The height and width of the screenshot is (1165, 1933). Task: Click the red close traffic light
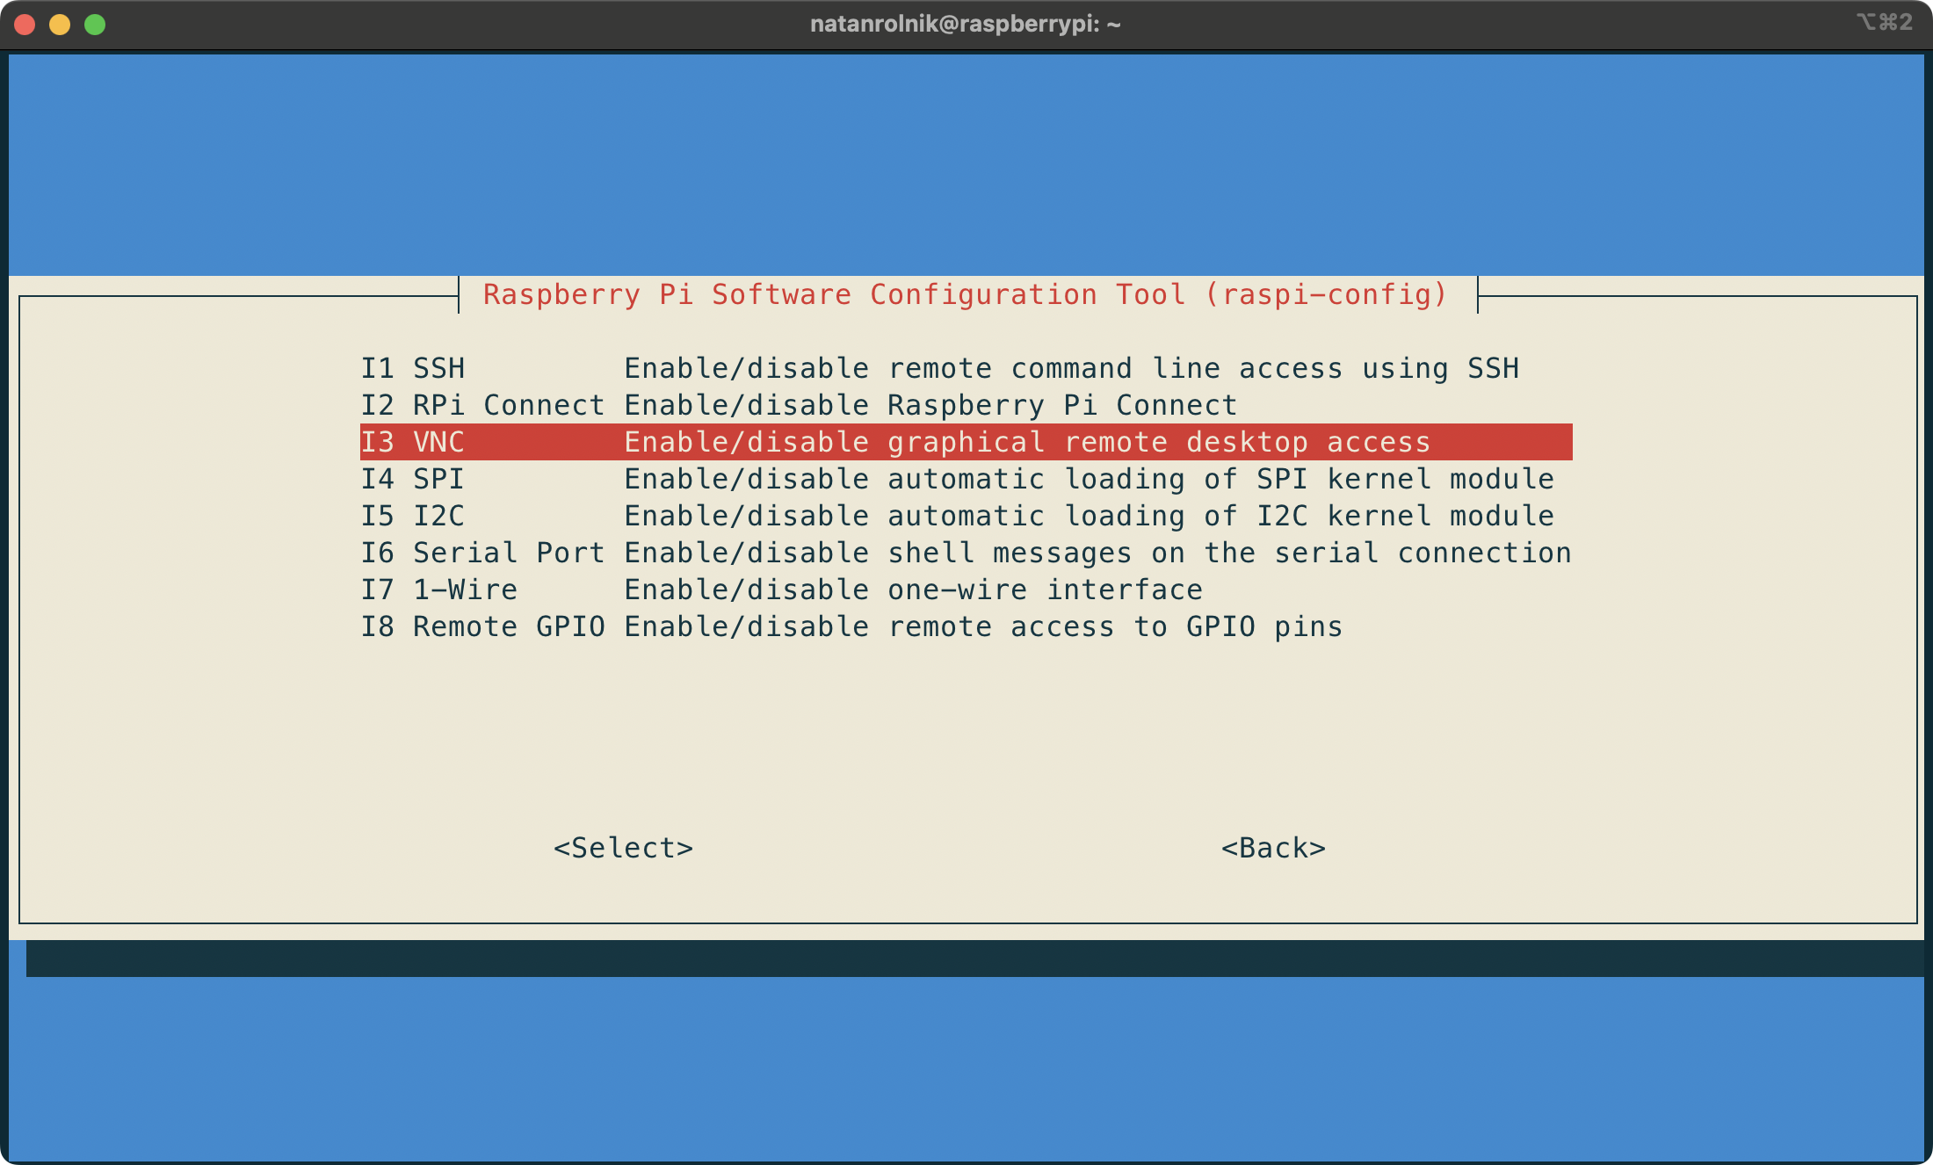26,25
